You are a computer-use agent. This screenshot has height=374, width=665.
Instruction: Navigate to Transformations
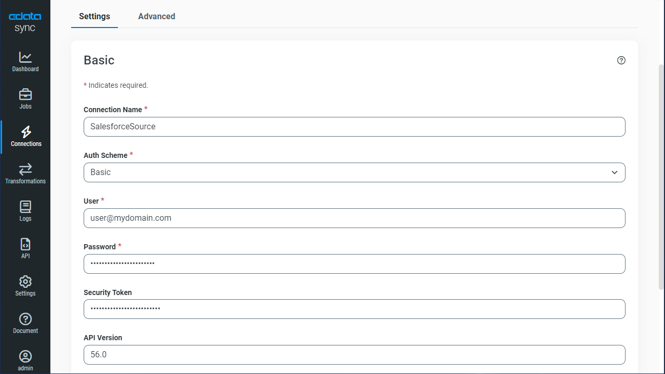coord(25,173)
